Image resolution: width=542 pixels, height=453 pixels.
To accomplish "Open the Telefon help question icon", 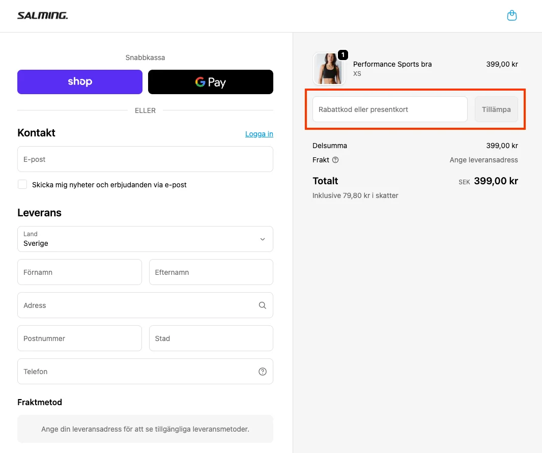I will pyautogui.click(x=263, y=372).
